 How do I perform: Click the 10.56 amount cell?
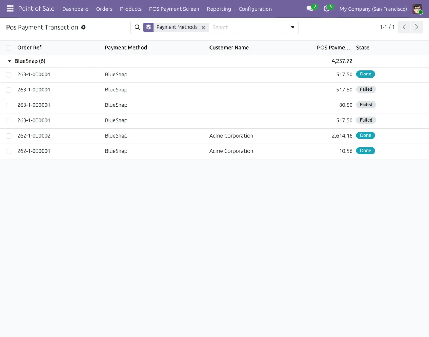tap(346, 151)
